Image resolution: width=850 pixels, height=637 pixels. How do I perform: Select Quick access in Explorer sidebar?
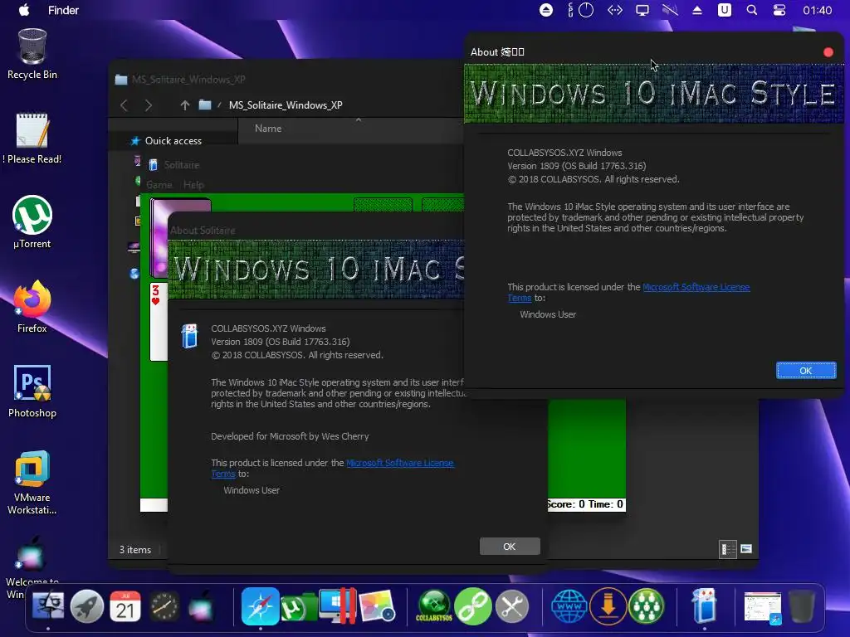(x=173, y=141)
